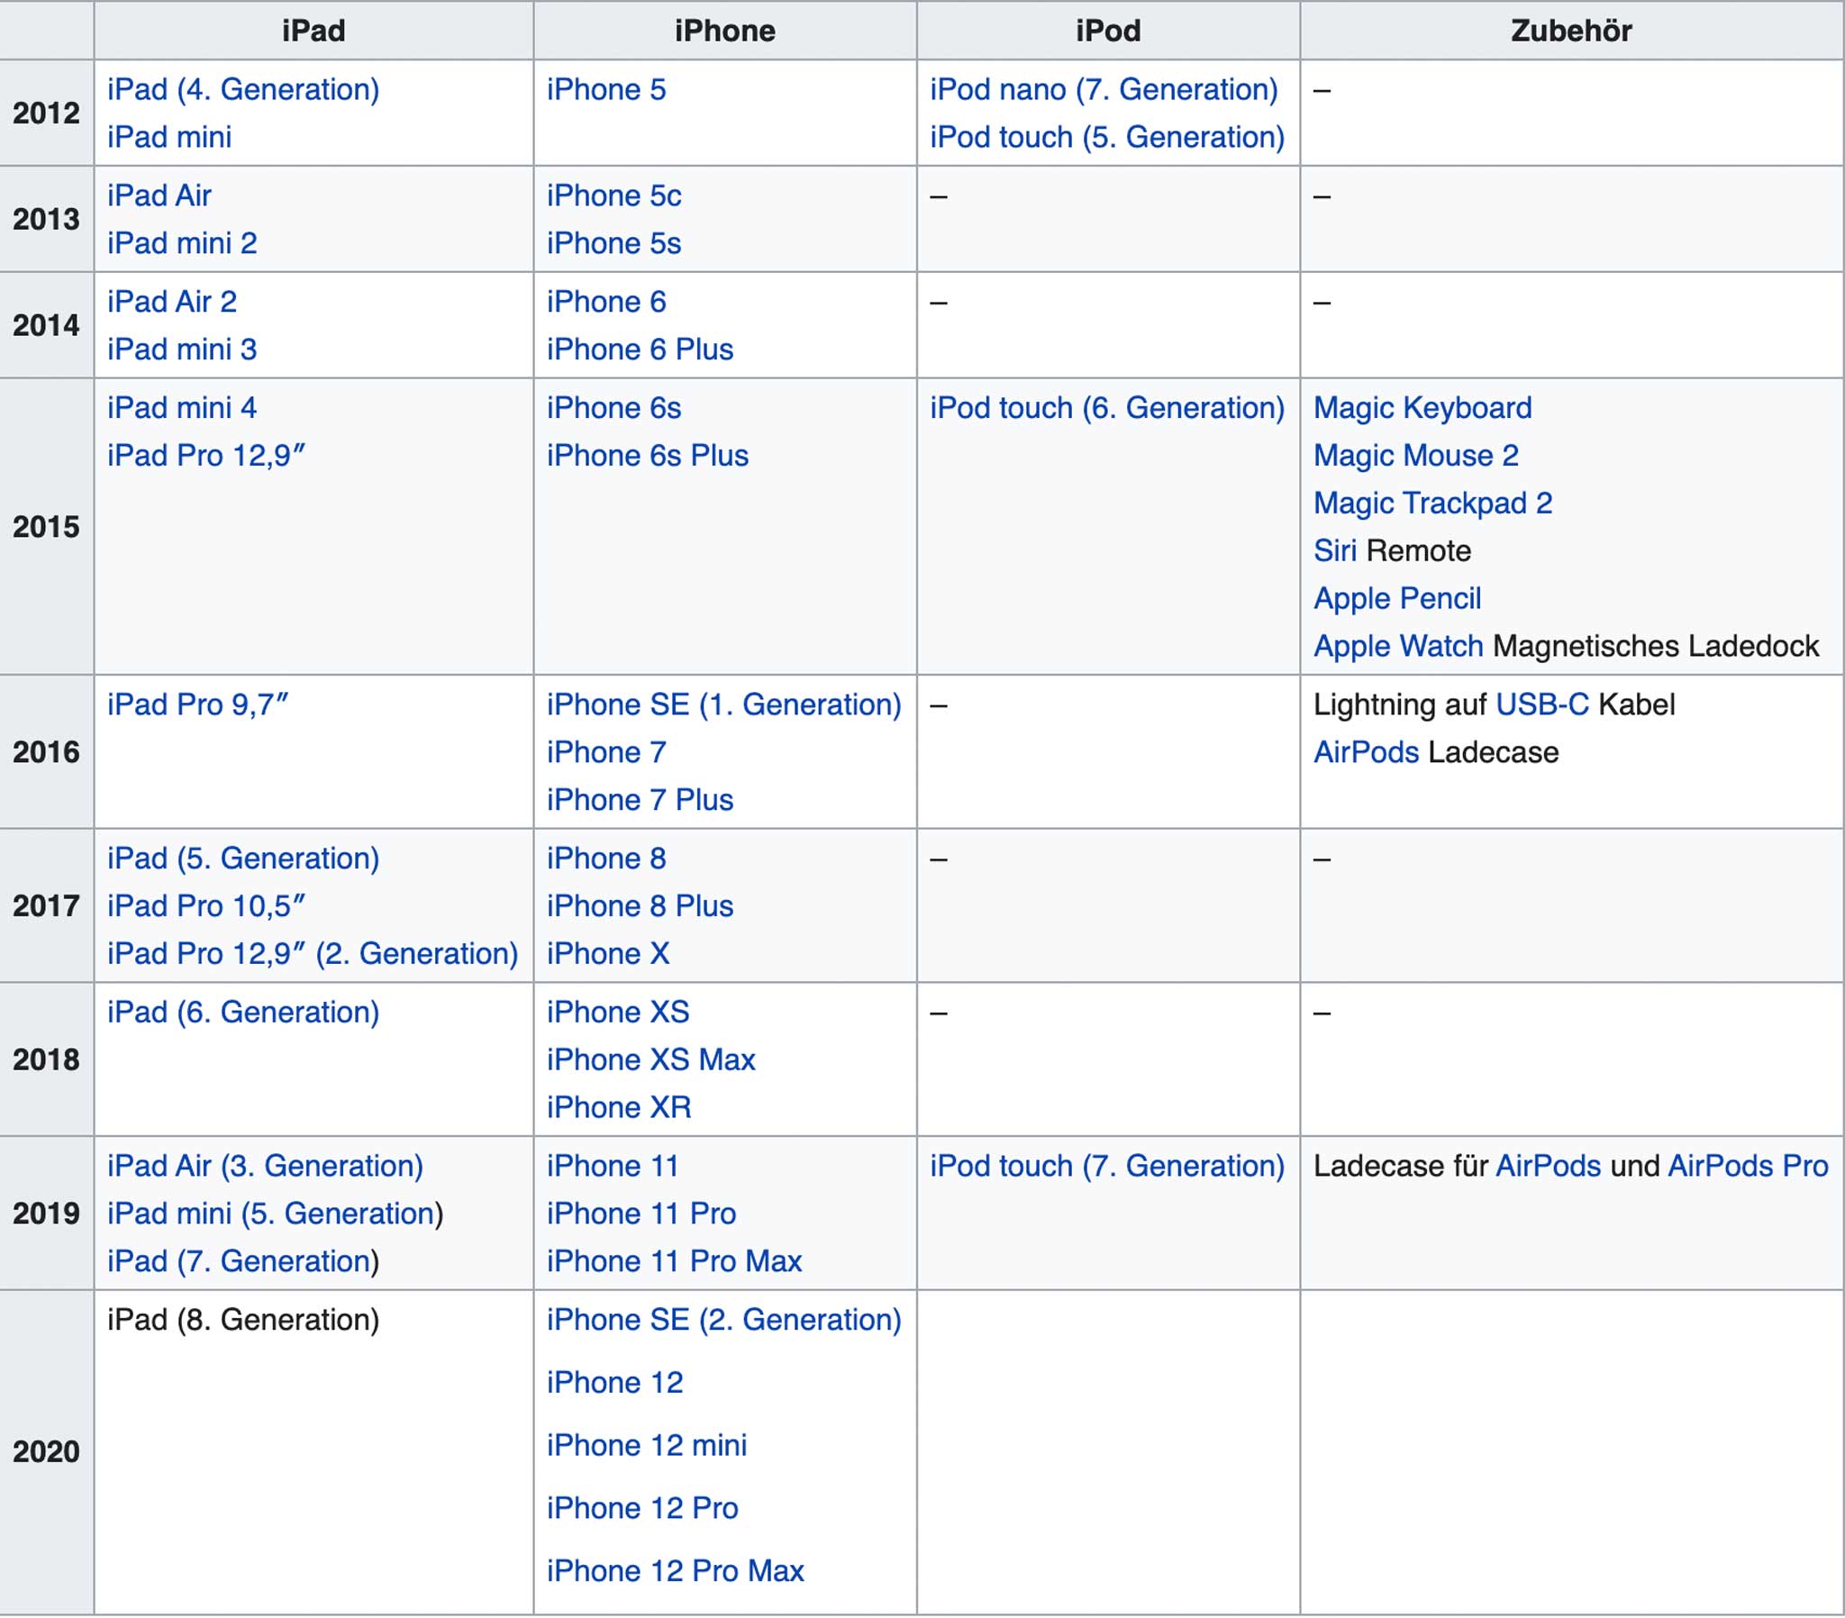Open the iPhone X link
This screenshot has width=1845, height=1618.
coord(607,953)
